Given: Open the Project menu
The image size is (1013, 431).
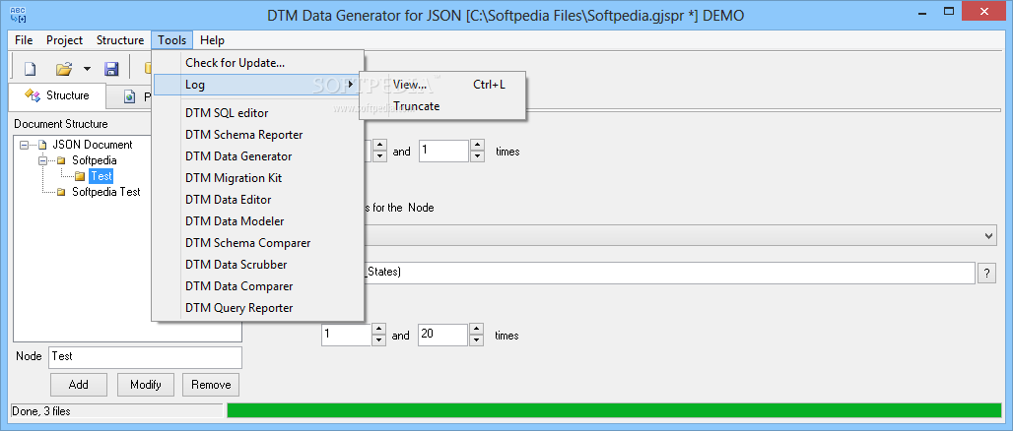Looking at the screenshot, I should (65, 40).
